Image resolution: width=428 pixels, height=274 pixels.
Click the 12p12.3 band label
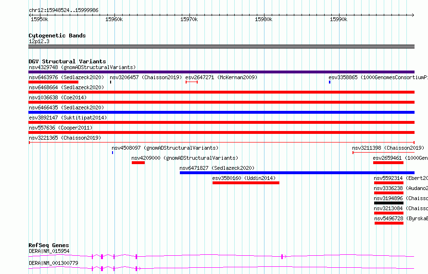39,41
